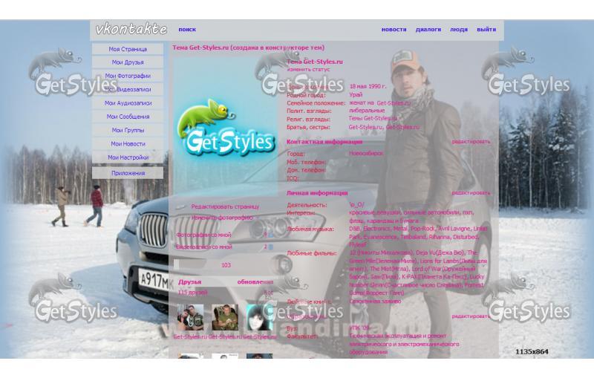
Task: Open first friend thumbnail of two men
Action: [x=191, y=317]
